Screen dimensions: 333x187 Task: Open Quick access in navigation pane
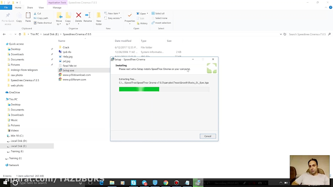tap(16, 44)
